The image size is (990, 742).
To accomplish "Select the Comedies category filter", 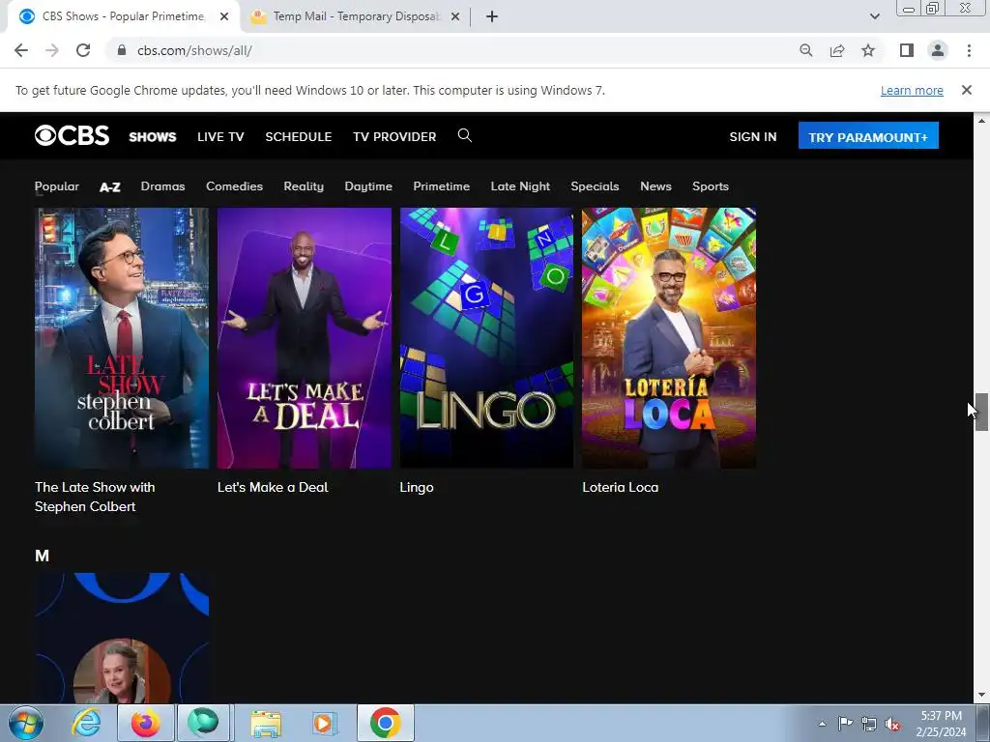I will pos(234,186).
